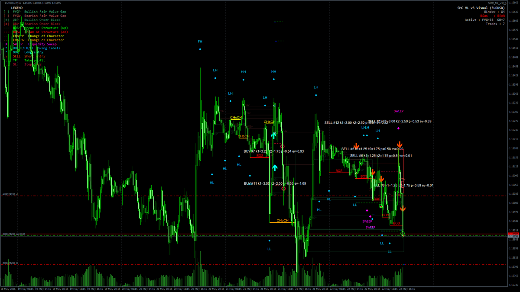Click the Bearish Fair Value Gap legend row
The width and height of the screenshot is (520, 292).
point(35,16)
